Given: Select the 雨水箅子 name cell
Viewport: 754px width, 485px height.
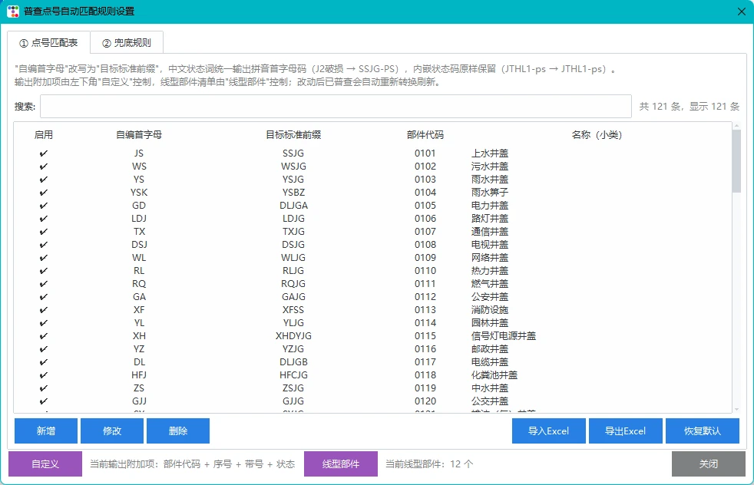Looking at the screenshot, I should tap(490, 193).
